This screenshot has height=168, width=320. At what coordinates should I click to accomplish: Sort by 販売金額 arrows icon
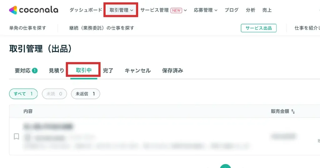click(x=293, y=111)
